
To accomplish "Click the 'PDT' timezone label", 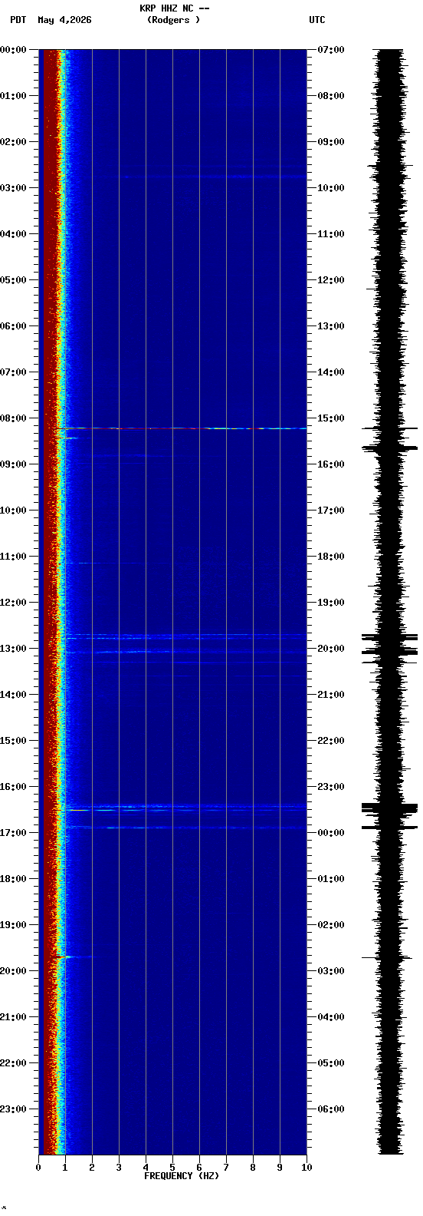I will (18, 20).
